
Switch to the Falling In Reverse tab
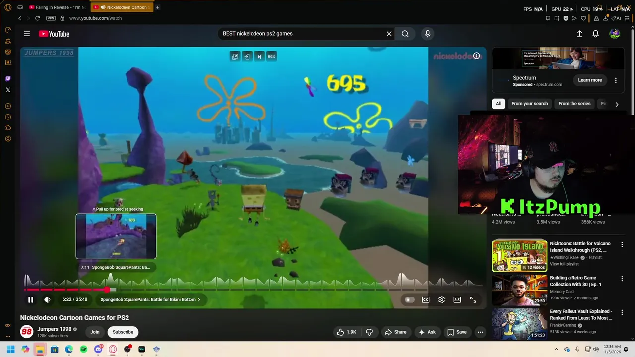57,7
